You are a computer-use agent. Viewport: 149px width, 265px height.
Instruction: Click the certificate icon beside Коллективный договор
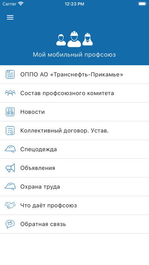(x=10, y=131)
